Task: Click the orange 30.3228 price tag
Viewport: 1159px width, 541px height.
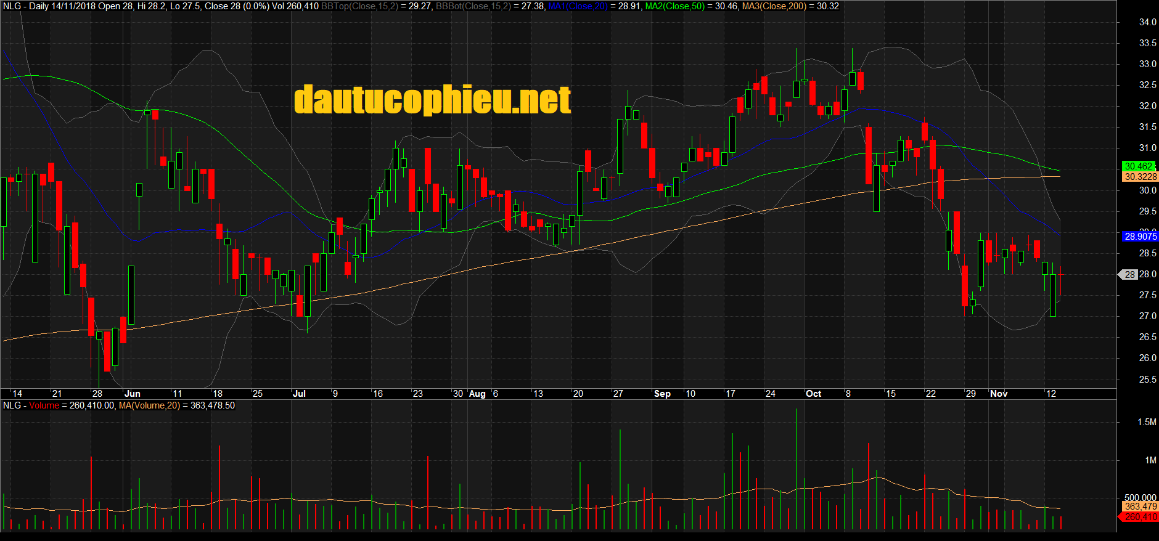Action: click(x=1140, y=177)
